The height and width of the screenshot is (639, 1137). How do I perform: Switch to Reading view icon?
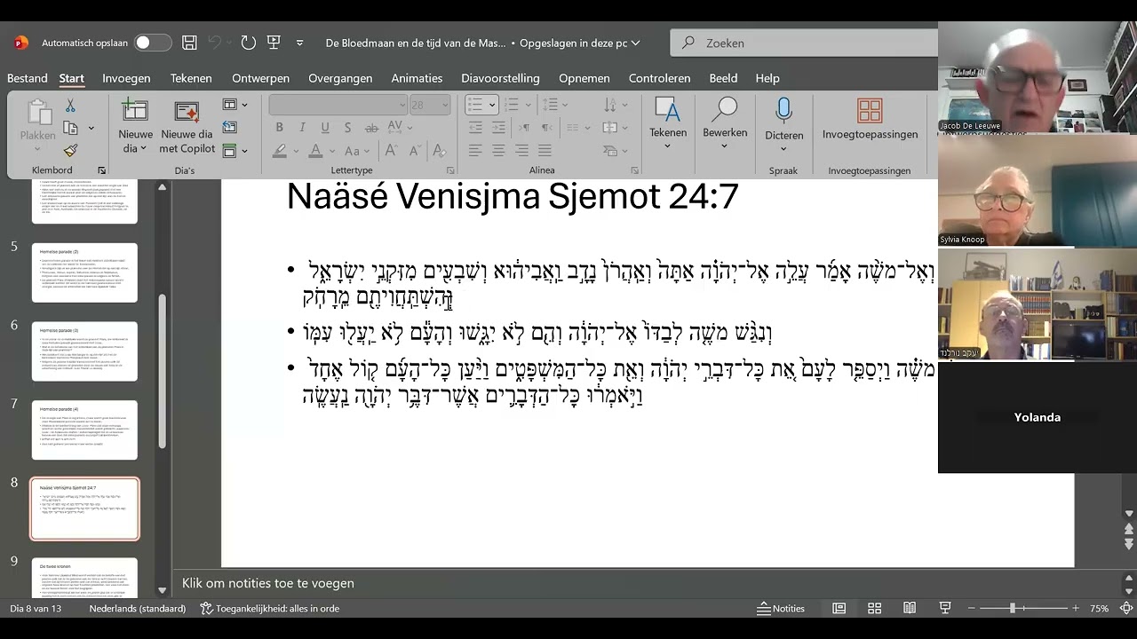point(910,608)
